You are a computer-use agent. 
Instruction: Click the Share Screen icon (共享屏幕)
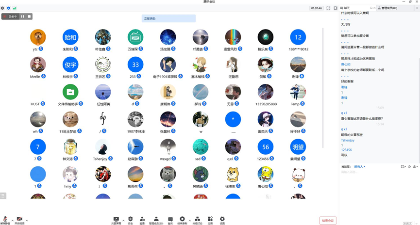(x=116, y=220)
